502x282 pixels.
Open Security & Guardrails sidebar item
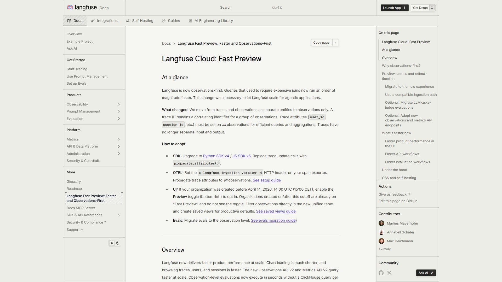click(83, 161)
